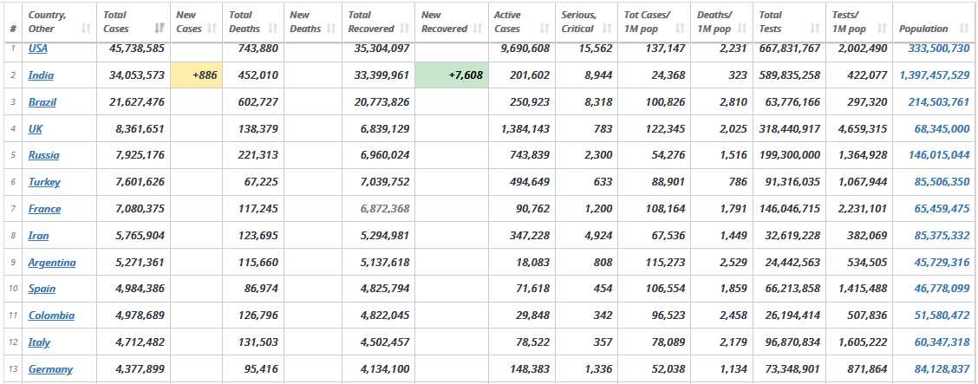Sort by New Recovered column header
Viewport: 978px width, 384px height.
pyautogui.click(x=452, y=22)
